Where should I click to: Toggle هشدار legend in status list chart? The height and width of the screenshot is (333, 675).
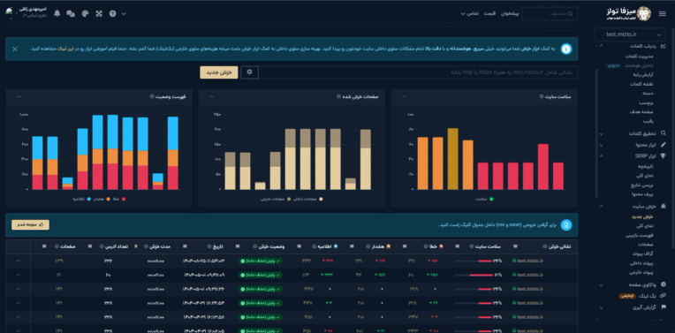pyautogui.click(x=102, y=200)
